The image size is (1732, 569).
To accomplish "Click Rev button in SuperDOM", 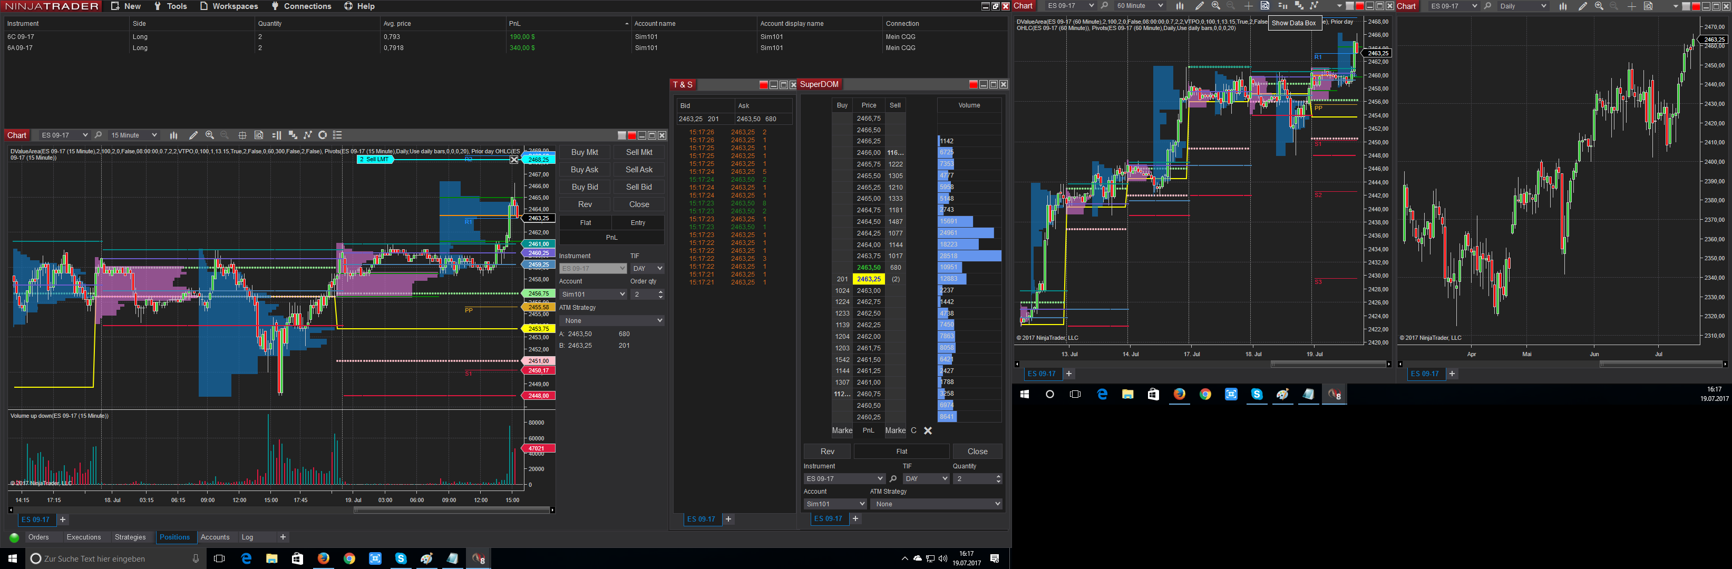I will click(827, 452).
